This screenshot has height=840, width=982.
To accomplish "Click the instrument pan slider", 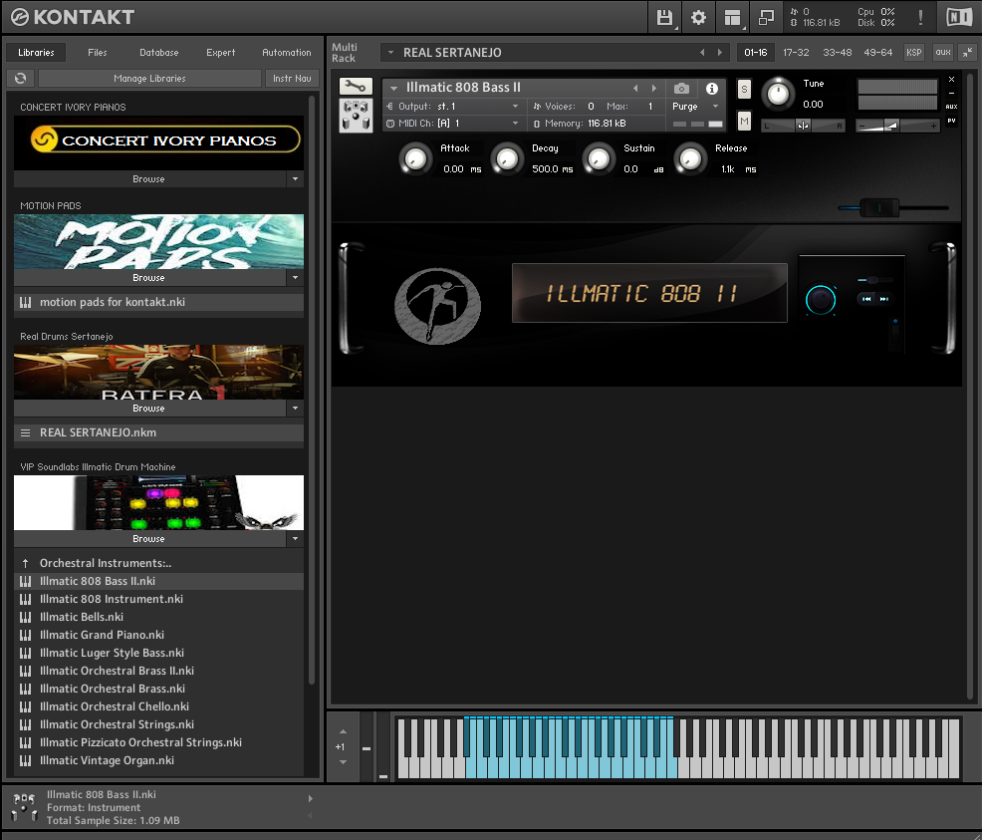I will 803,126.
